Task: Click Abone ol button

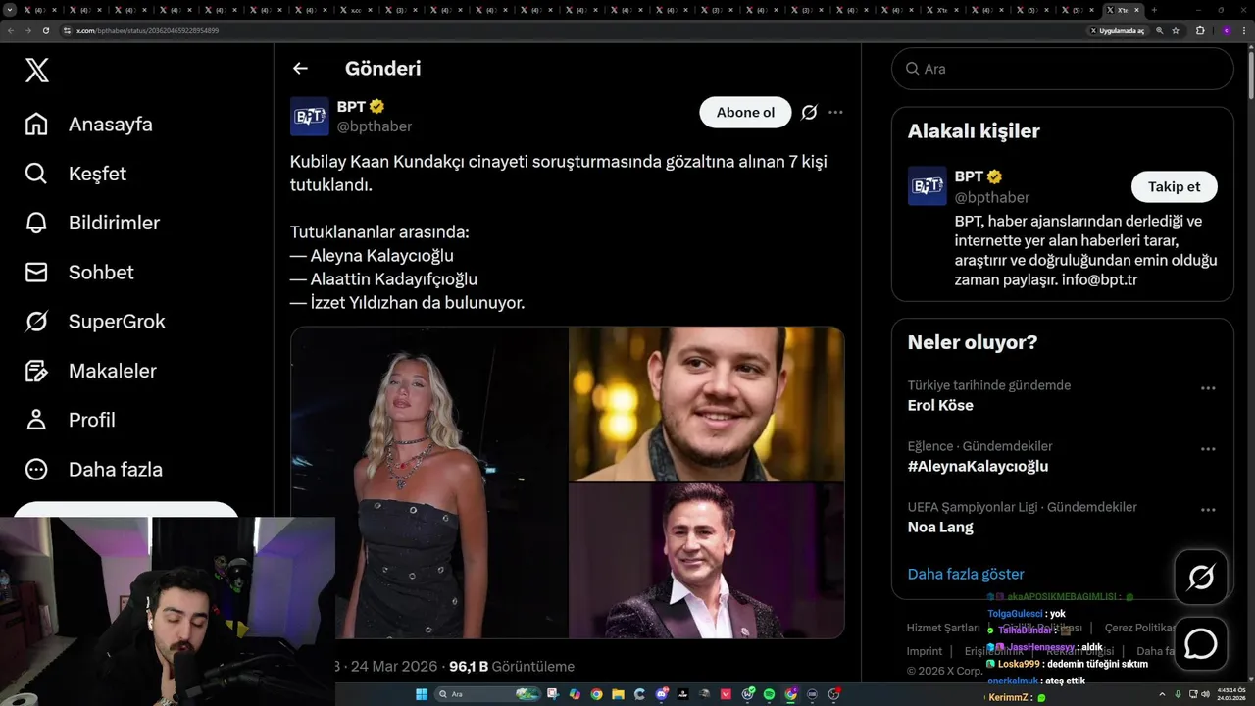Action: pos(745,112)
